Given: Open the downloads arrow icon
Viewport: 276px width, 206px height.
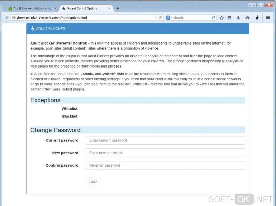Looking at the screenshot, I should click(x=238, y=18).
